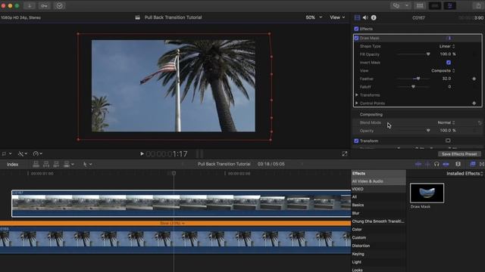Open the enhancement wand menu
The height and width of the screenshot is (272, 485).
tap(22, 153)
